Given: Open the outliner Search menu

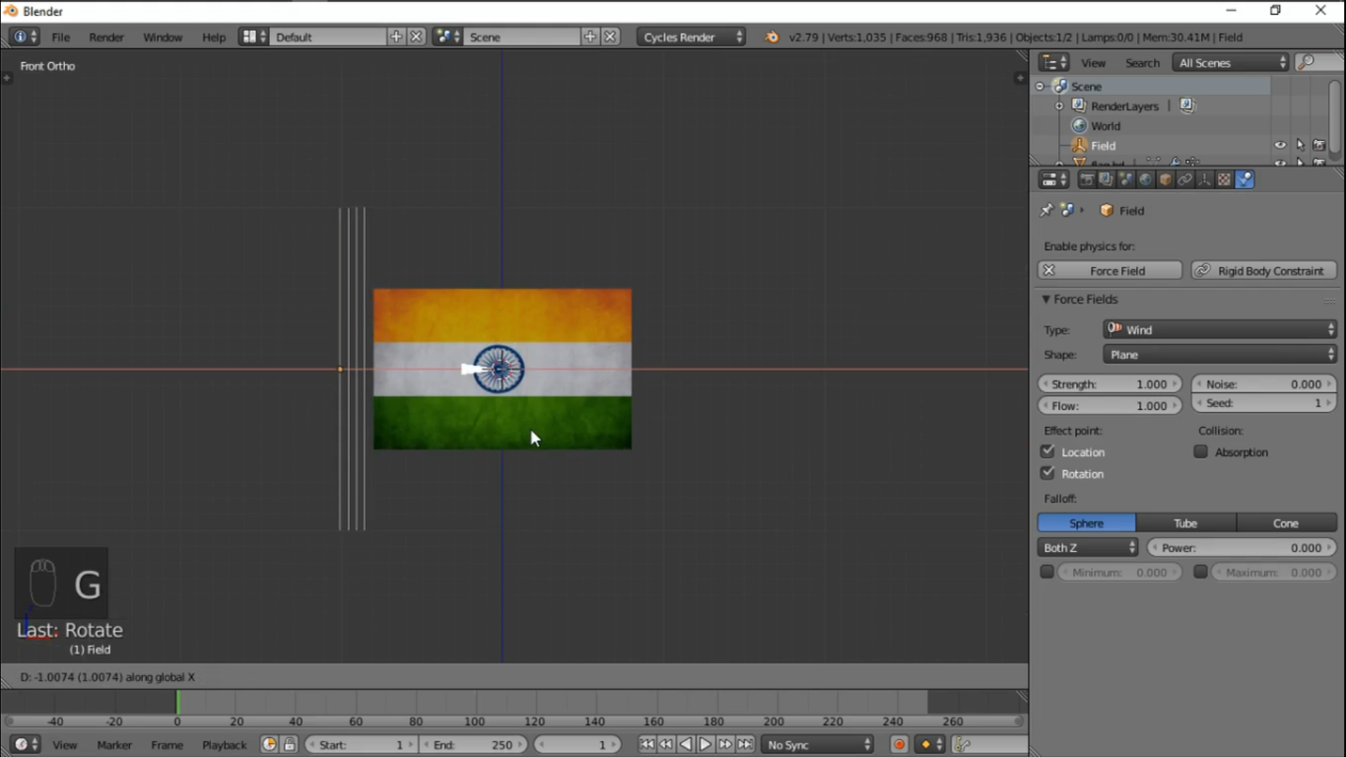Looking at the screenshot, I should coord(1142,62).
